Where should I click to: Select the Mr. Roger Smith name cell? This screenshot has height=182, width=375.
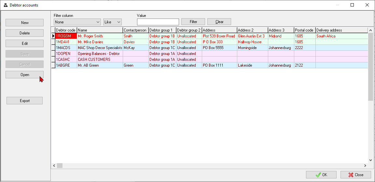tap(100, 36)
